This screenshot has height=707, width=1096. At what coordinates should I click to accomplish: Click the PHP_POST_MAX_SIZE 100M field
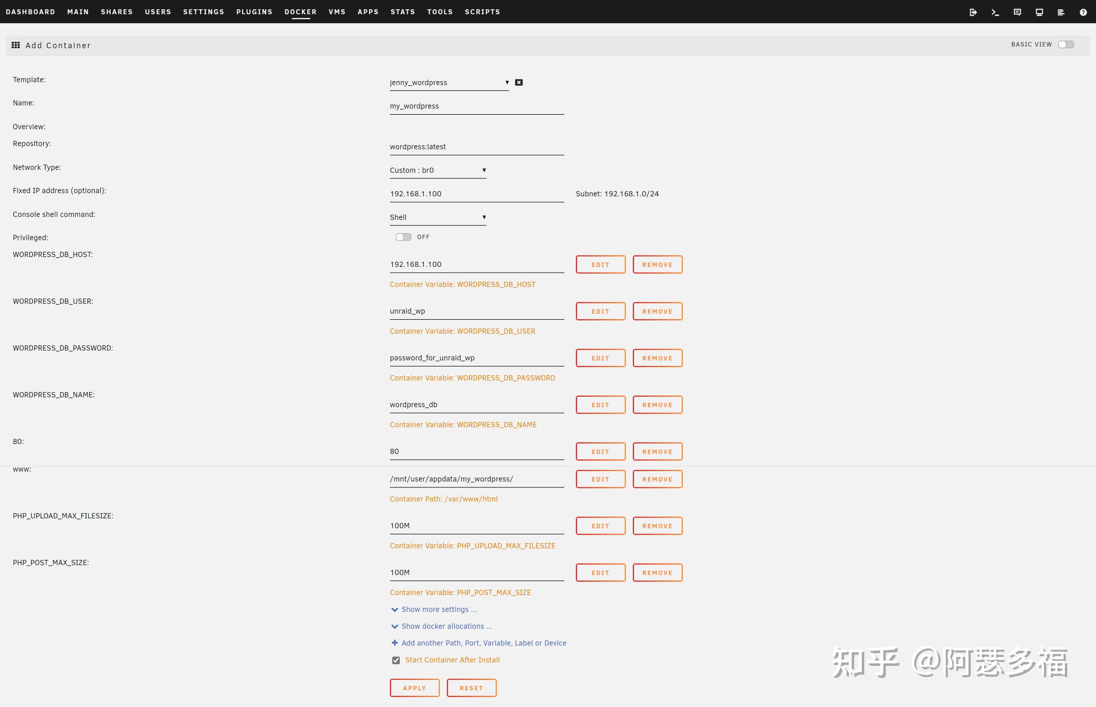pos(477,573)
